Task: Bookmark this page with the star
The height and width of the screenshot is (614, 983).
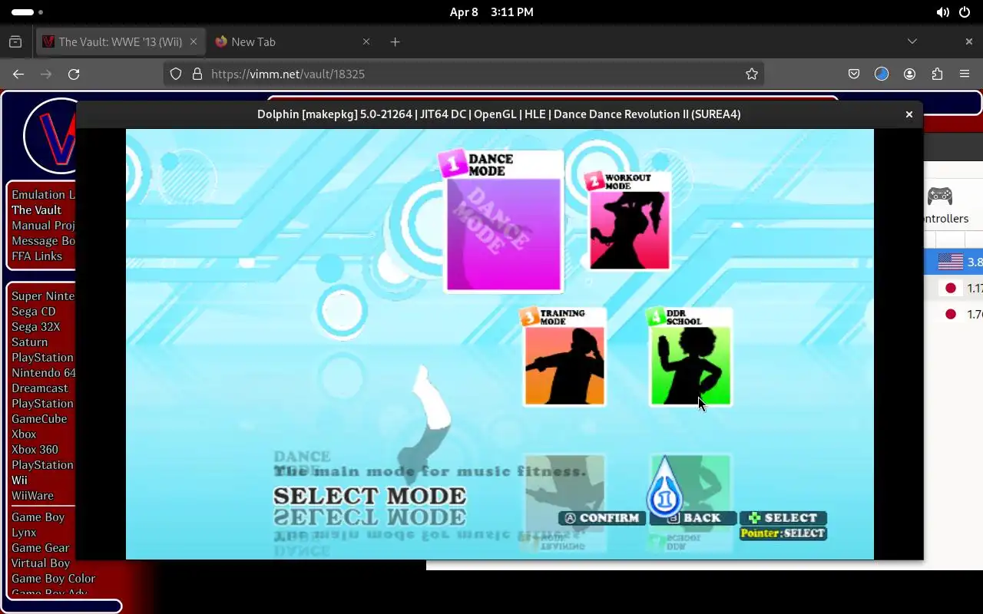Action: coord(752,74)
